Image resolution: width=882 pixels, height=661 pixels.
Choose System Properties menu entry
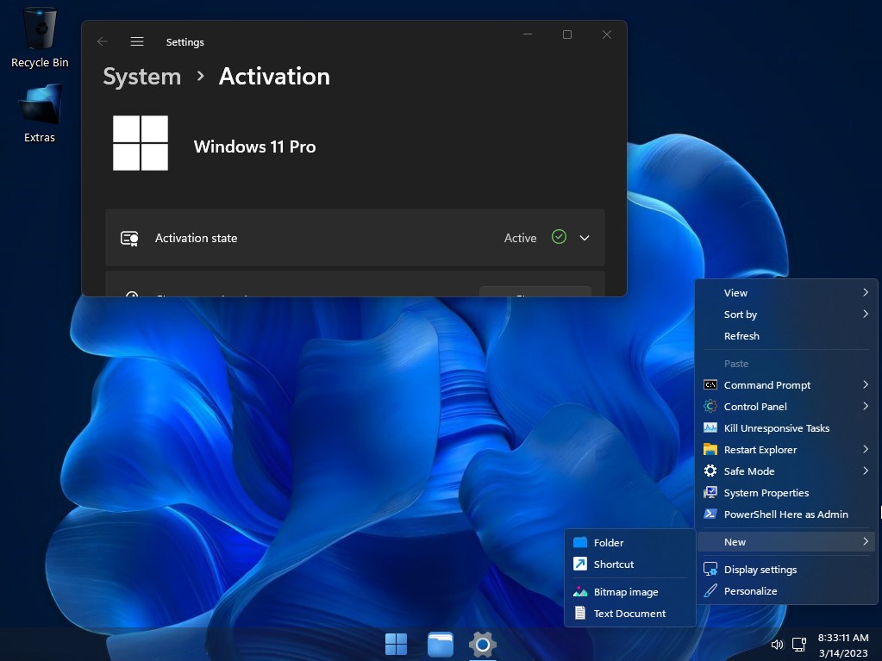point(785,492)
